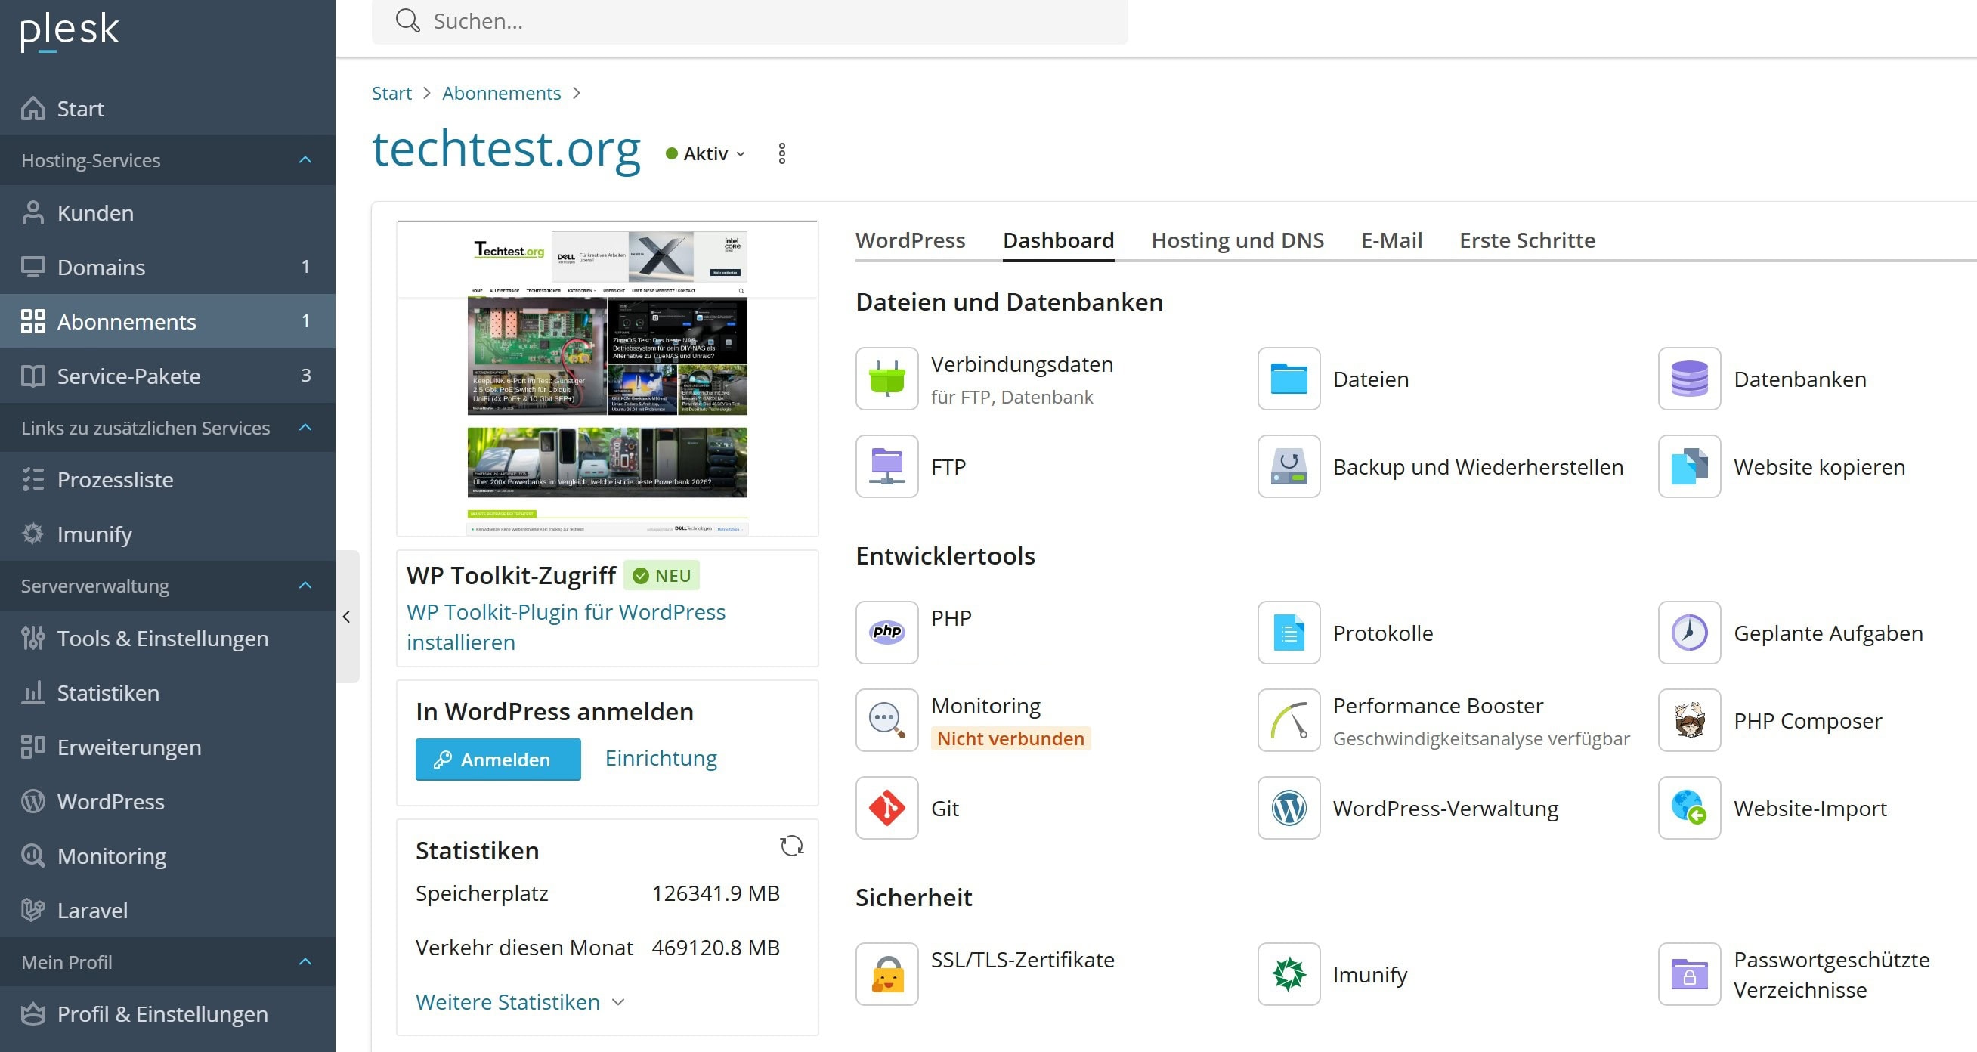The width and height of the screenshot is (1977, 1052).
Task: Click the Start breadcrumb link
Action: click(x=391, y=93)
